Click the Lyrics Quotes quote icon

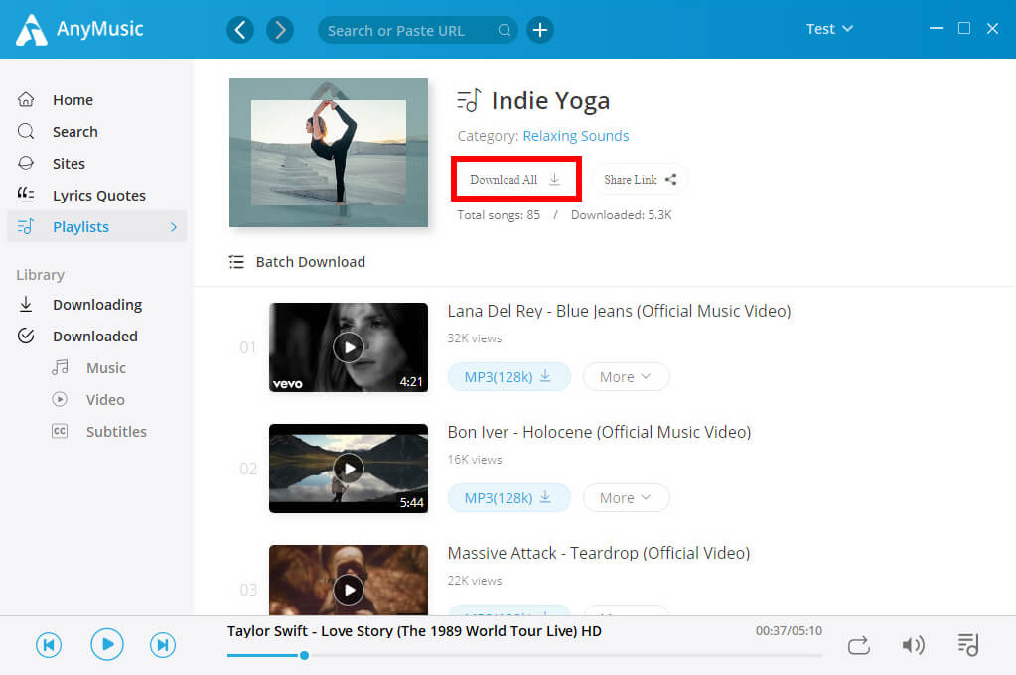pos(26,195)
